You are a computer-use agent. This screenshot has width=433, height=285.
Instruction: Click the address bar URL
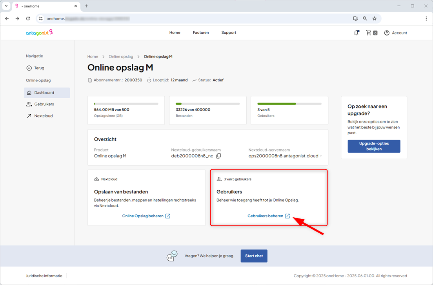tap(88, 19)
